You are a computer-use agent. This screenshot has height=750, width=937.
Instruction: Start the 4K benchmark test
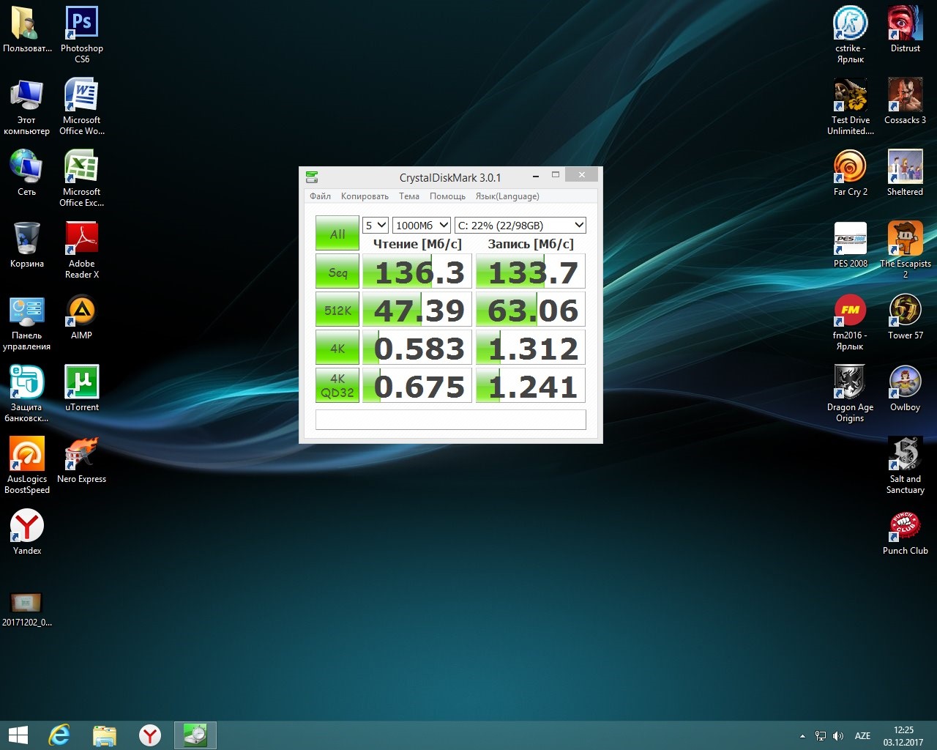337,348
